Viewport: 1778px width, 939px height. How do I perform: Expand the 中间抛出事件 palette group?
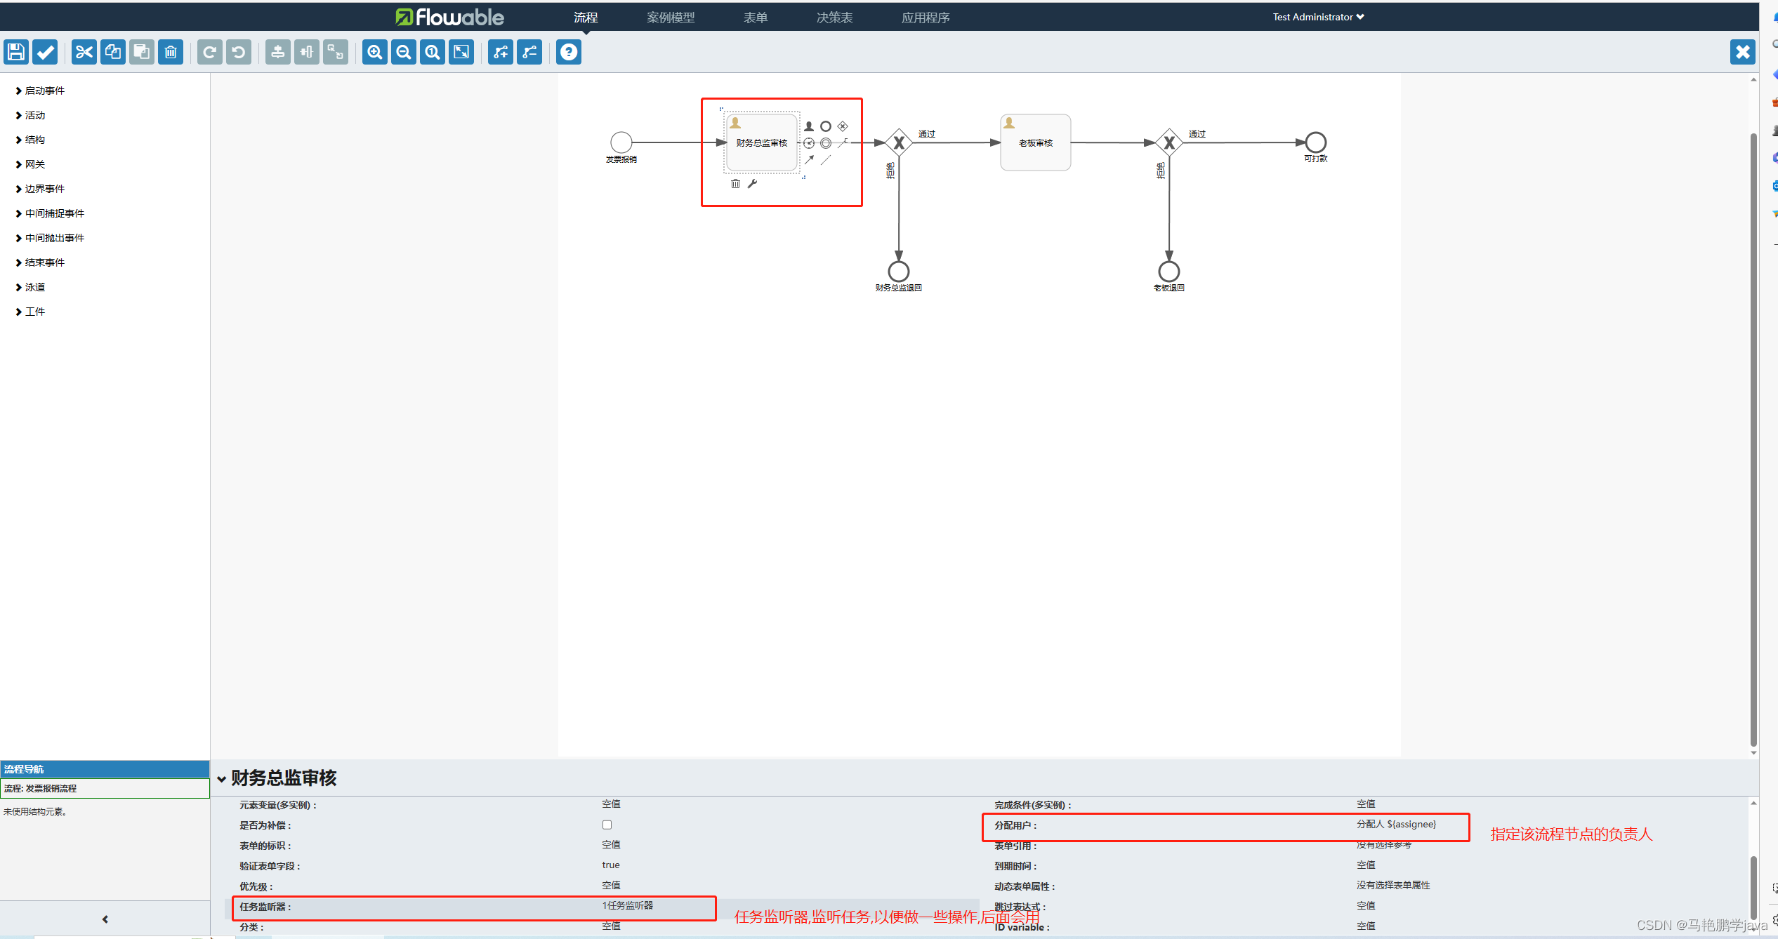[50, 238]
